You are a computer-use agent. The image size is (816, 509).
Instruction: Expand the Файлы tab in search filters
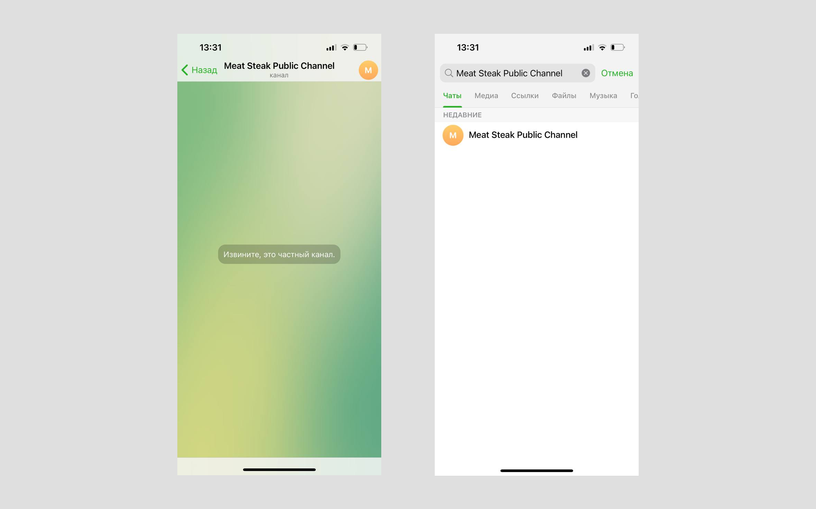click(x=564, y=95)
